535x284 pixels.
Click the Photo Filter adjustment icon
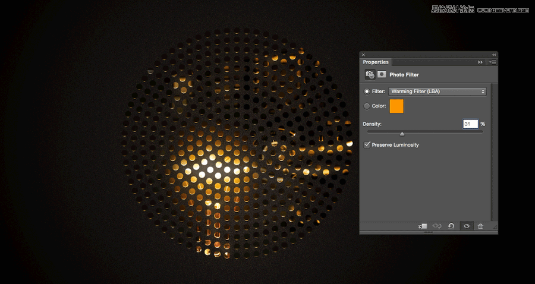tap(370, 74)
